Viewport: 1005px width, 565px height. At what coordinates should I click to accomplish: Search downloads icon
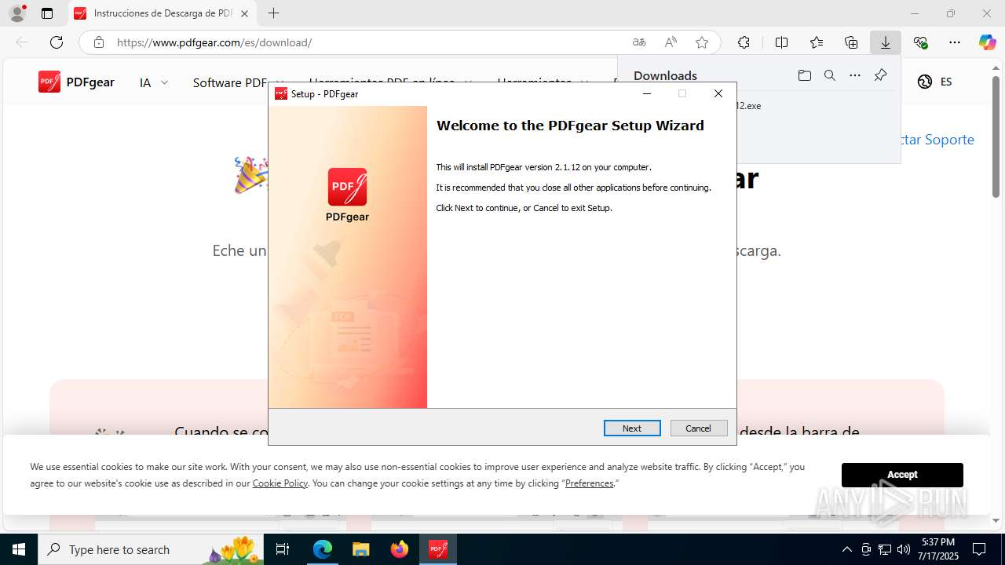[830, 75]
